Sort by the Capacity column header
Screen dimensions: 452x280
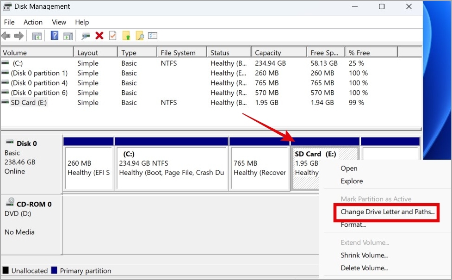pyautogui.click(x=279, y=52)
